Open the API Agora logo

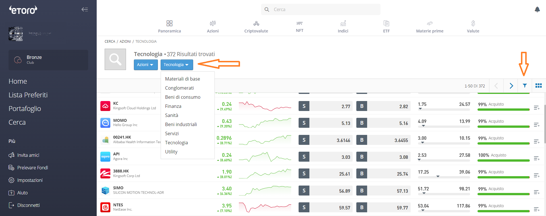click(x=106, y=157)
